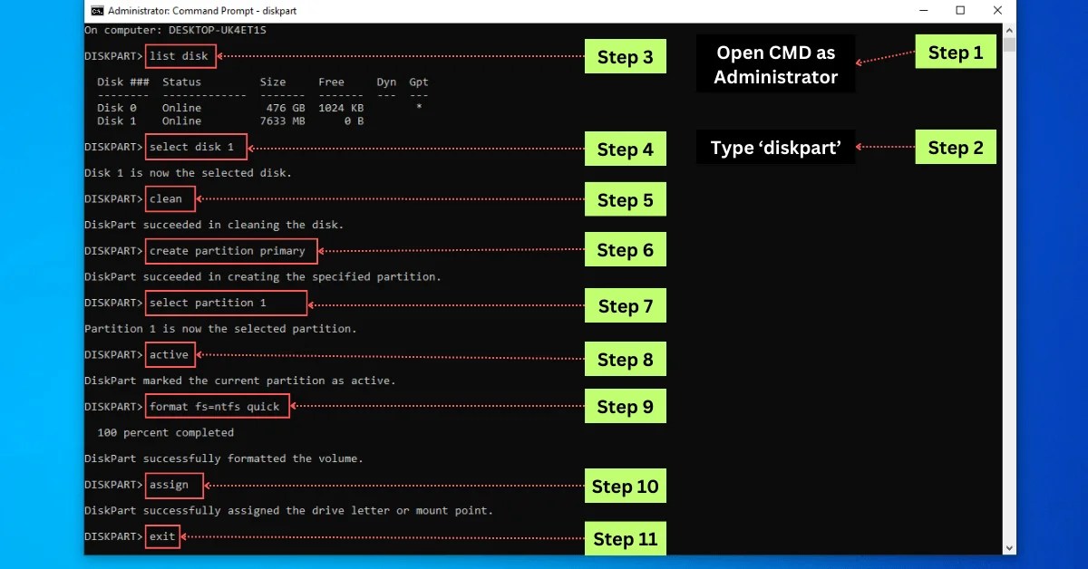Select the highlighted 'list disk' command
Screen dimensions: 1088x569
pos(180,56)
